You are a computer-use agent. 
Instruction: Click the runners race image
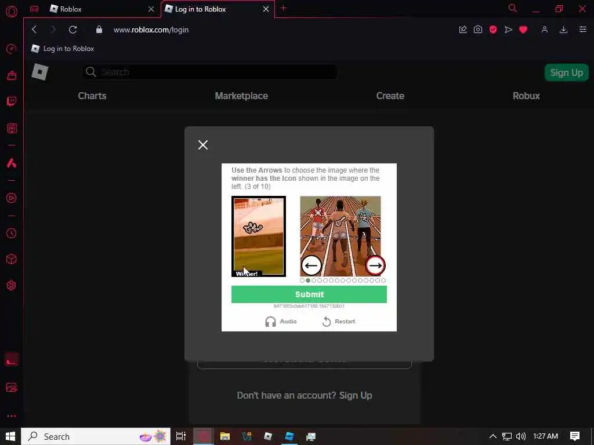(340, 236)
